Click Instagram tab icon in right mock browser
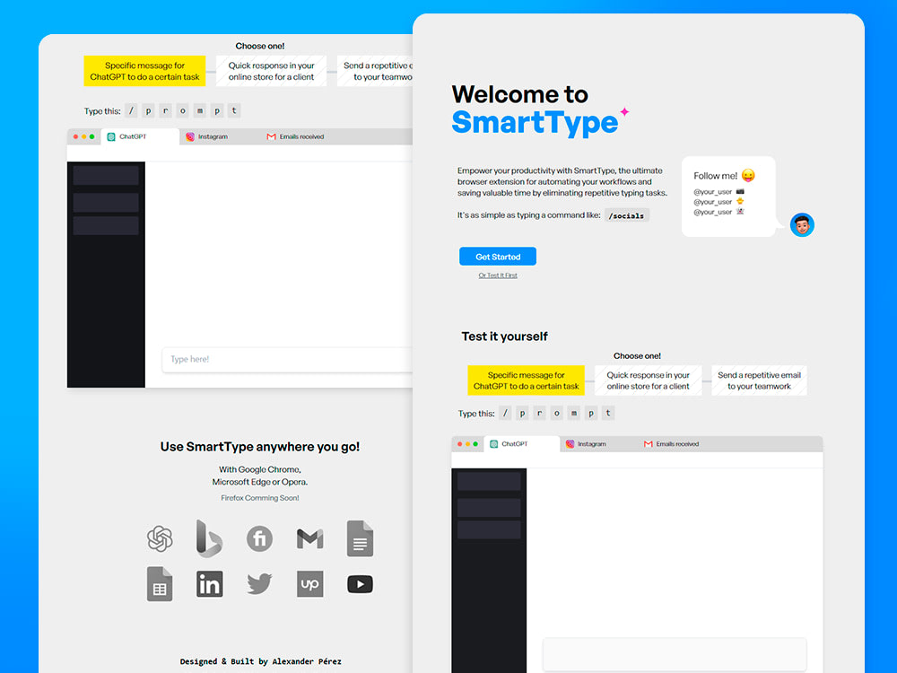897x673 pixels. tap(570, 444)
